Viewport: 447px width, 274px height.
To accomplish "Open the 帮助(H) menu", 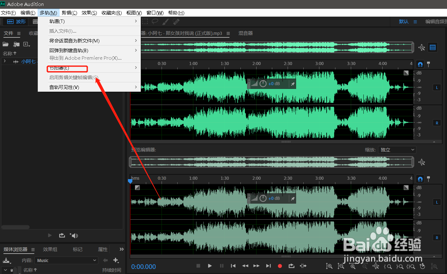I will pos(176,13).
